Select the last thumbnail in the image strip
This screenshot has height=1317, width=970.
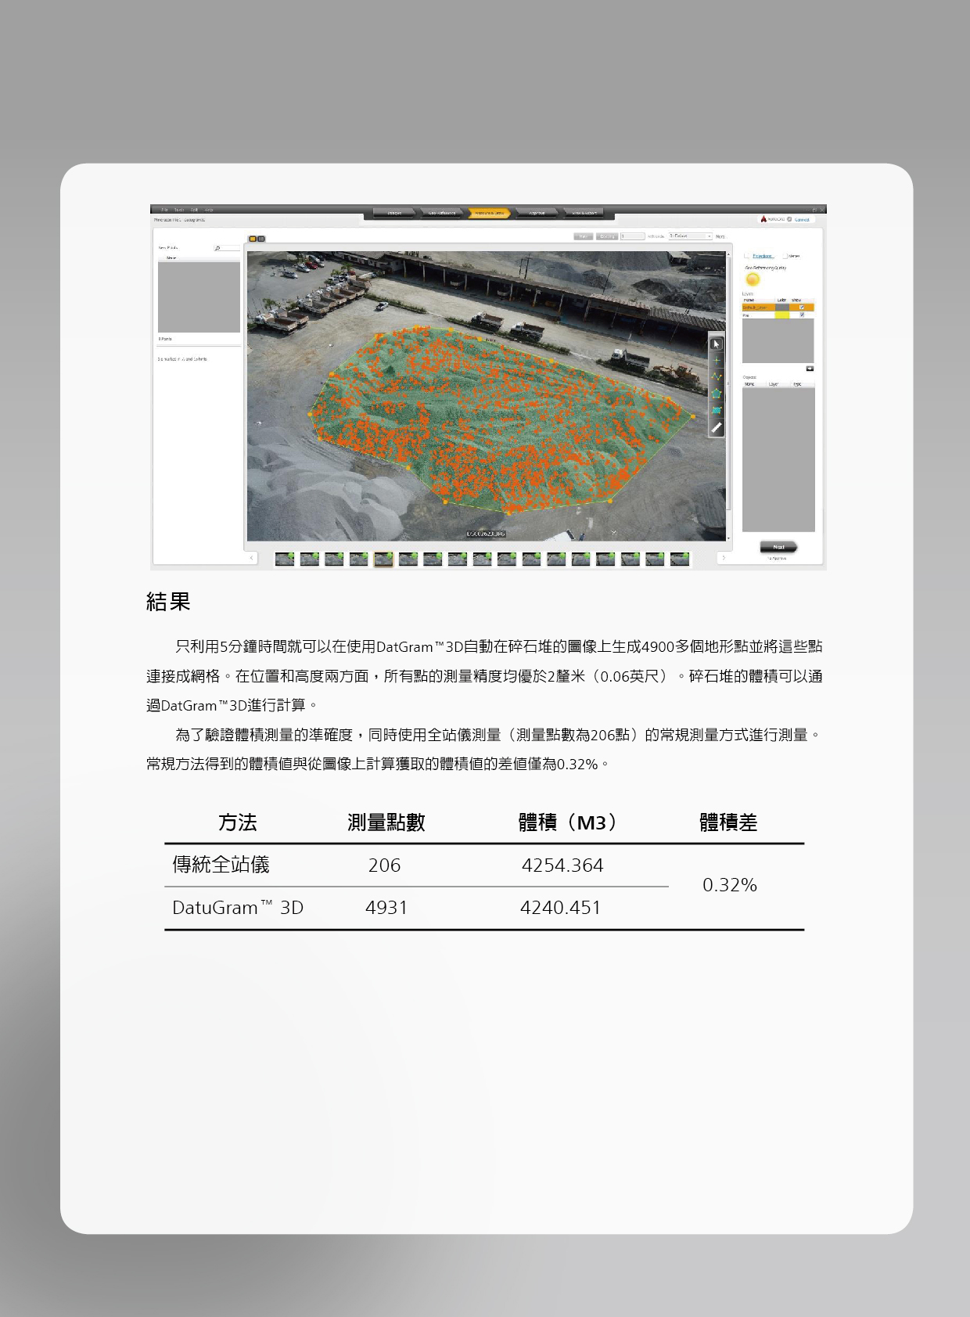[680, 559]
